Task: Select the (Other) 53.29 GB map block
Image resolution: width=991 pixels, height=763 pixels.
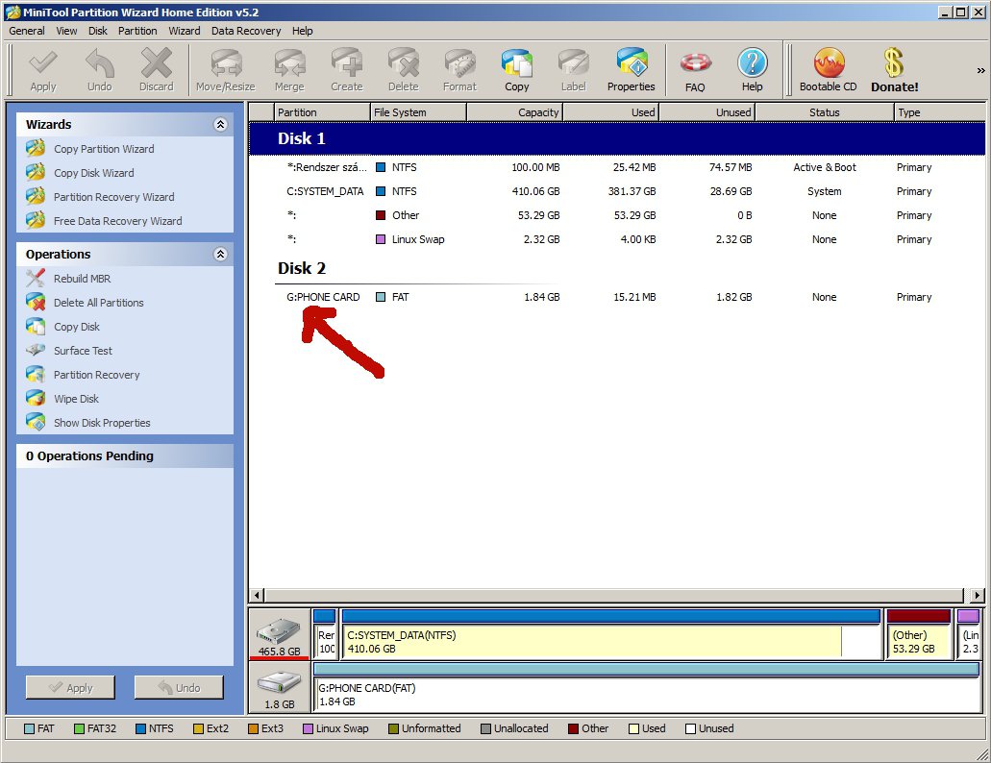Action: (919, 634)
